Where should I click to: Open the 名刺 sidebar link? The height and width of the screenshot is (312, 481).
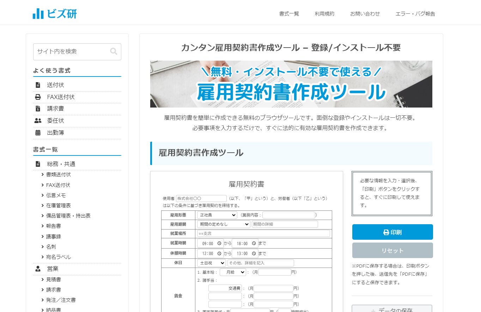tap(51, 247)
